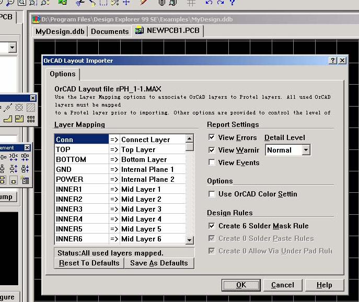This screenshot has height=302, width=359.
Task: Switch to the MyDesign.ddb tab
Action: (x=60, y=31)
